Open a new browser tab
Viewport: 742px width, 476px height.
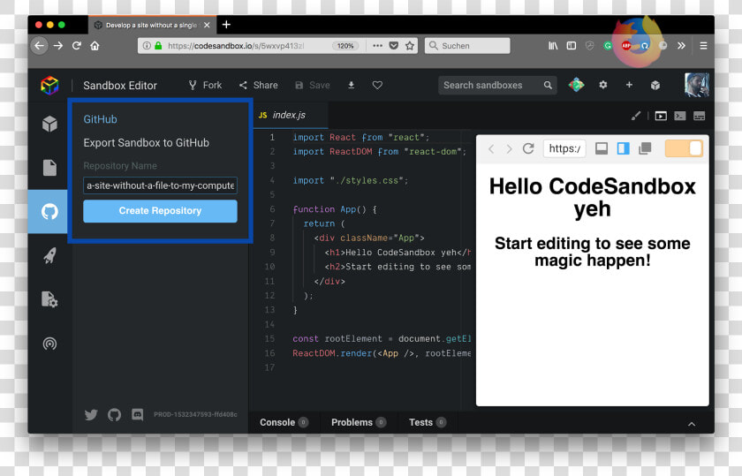(x=226, y=25)
